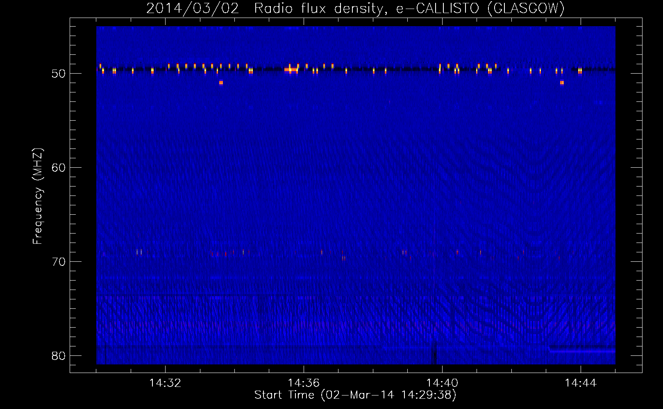Click the 70 frequency tick label
This screenshot has height=409, width=663.
pyautogui.click(x=59, y=262)
